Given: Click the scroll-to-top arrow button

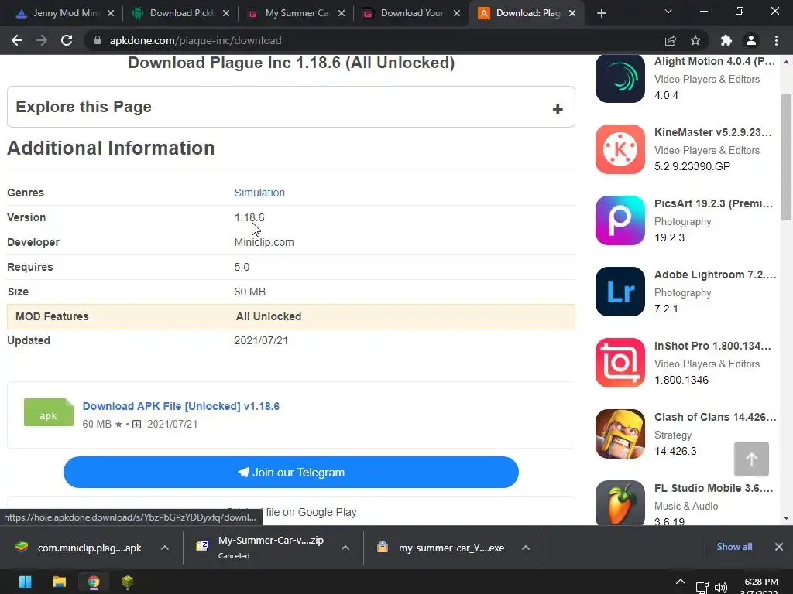Looking at the screenshot, I should point(751,459).
